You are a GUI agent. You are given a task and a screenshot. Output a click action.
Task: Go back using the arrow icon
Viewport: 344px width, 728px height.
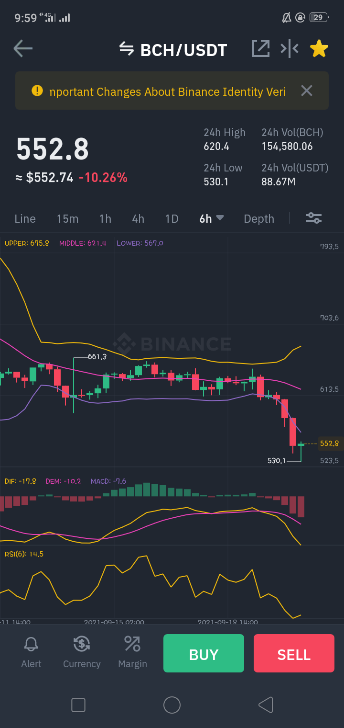23,49
